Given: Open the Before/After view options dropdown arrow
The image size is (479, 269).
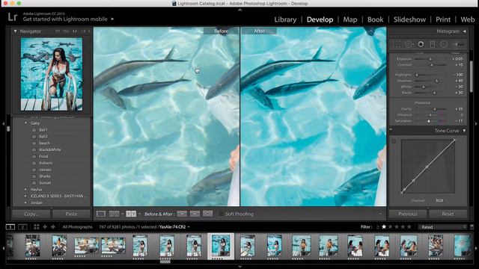Looking at the screenshot, I should [140, 214].
